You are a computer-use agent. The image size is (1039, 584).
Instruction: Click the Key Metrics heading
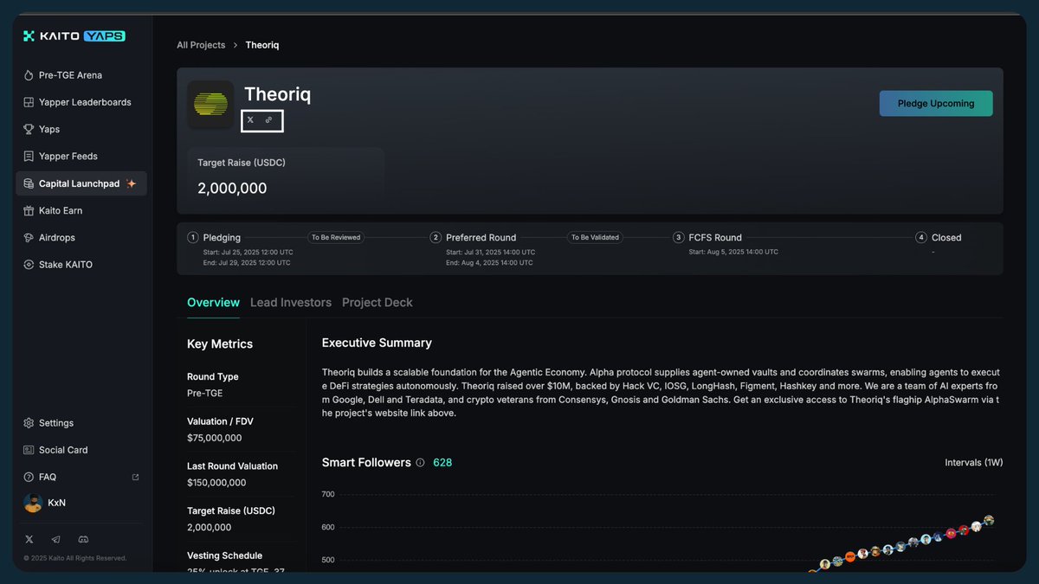tap(220, 343)
